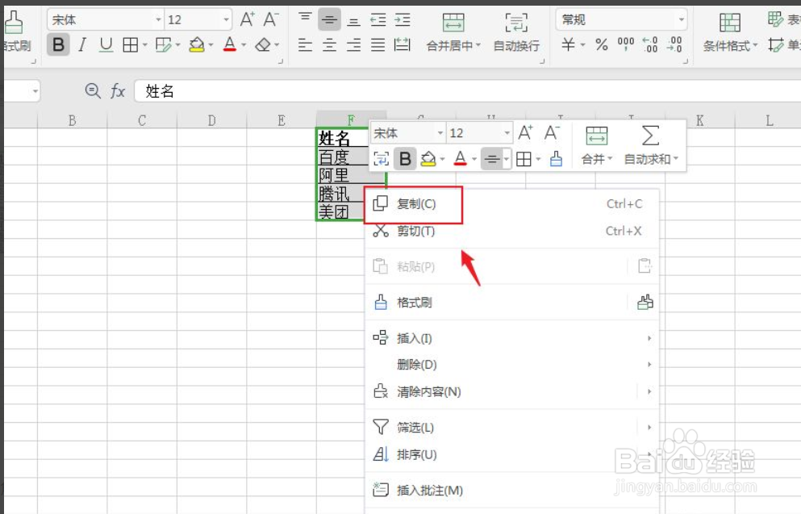
Task: Expand the ribbon font color dropdown arrow
Action: click(x=244, y=45)
